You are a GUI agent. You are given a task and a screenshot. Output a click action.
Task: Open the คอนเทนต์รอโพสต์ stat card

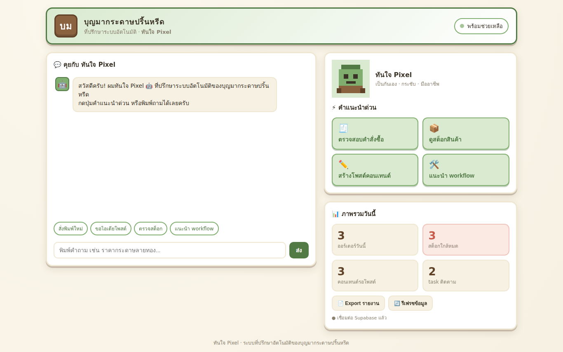coord(375,276)
